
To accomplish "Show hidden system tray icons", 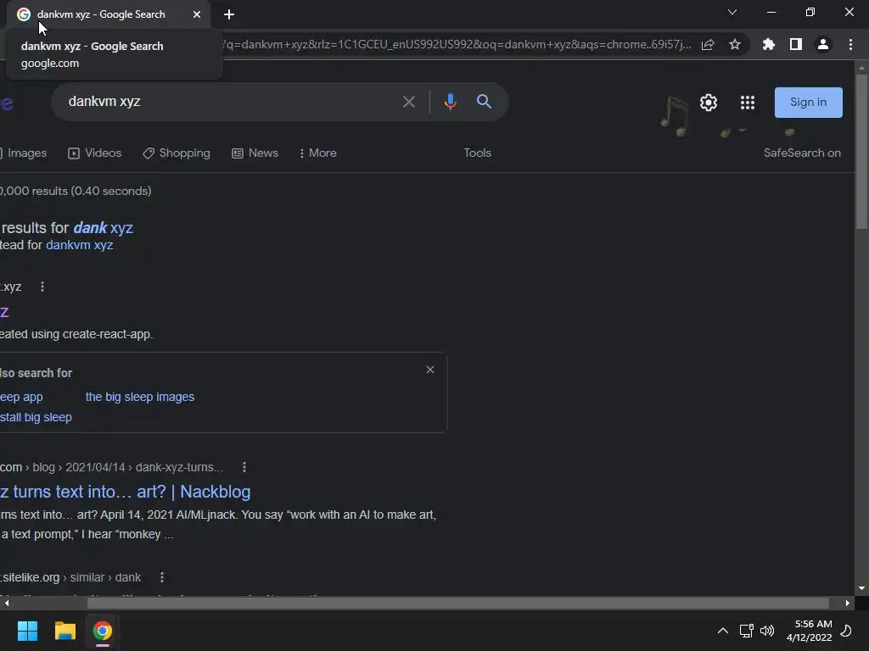I will pyautogui.click(x=723, y=631).
